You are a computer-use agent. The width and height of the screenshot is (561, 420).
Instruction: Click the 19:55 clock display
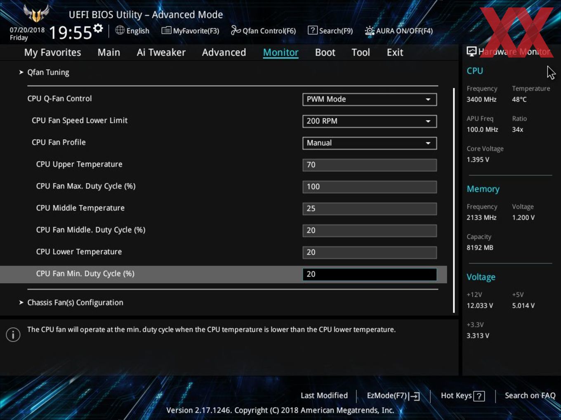70,33
